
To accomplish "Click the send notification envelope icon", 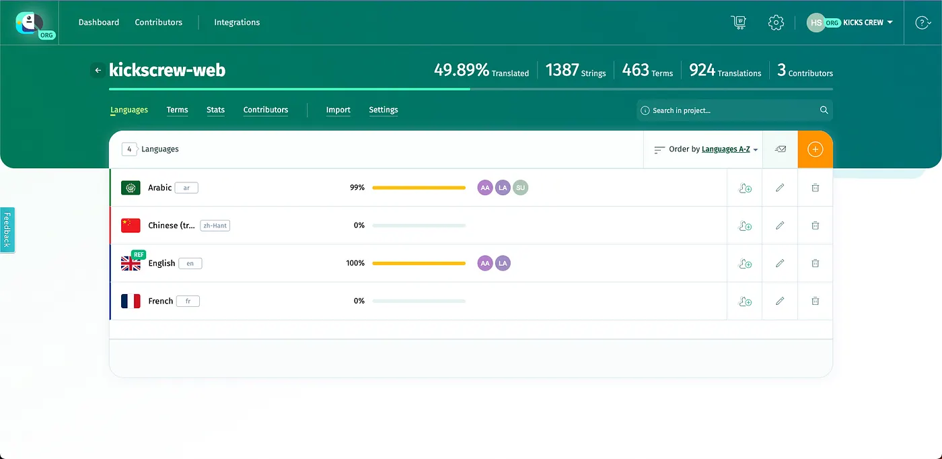I will point(781,149).
